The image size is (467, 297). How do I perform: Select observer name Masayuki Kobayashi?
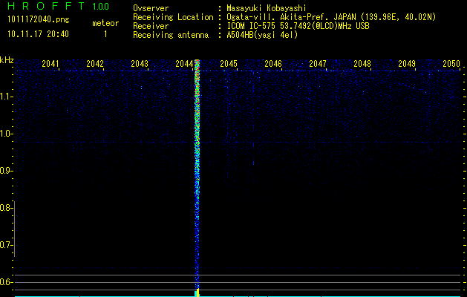tap(267, 9)
